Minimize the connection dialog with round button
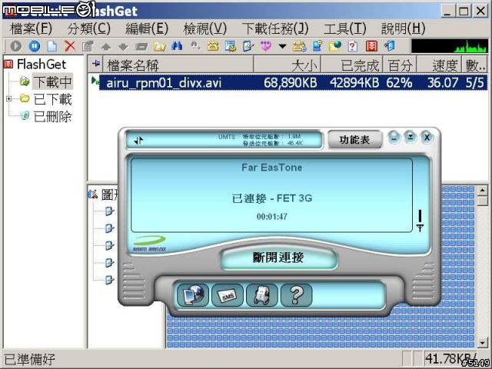 pos(394,138)
